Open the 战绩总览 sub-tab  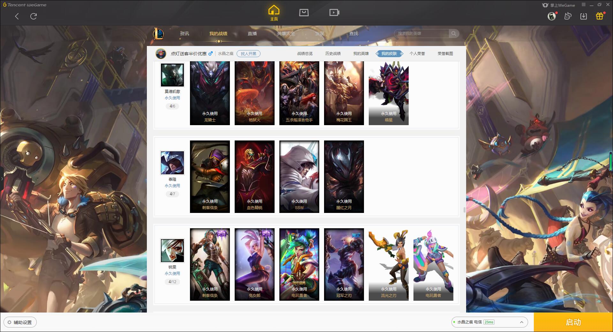point(305,54)
